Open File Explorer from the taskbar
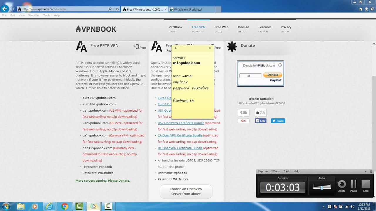The height and width of the screenshot is (211, 376). [21, 206]
